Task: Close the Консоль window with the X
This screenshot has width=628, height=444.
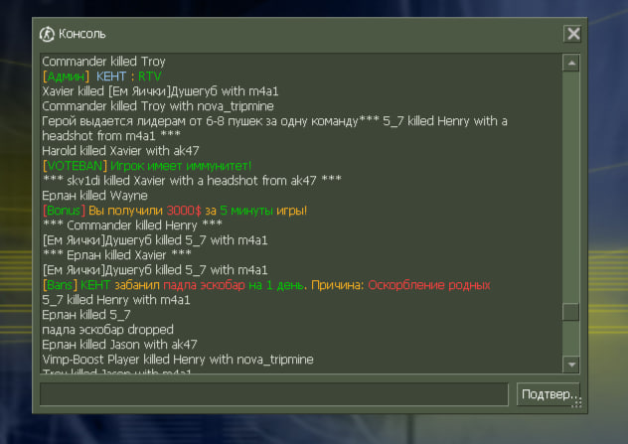Action: [x=573, y=34]
